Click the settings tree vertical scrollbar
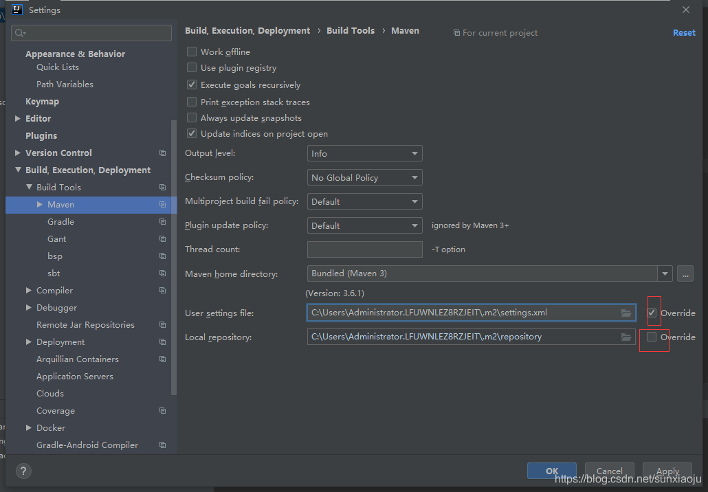This screenshot has height=492, width=708. [174, 257]
